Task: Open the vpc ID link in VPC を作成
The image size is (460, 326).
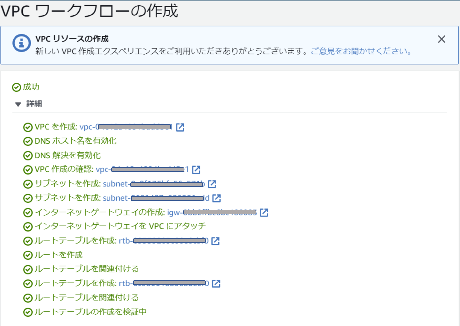Action: (126, 127)
